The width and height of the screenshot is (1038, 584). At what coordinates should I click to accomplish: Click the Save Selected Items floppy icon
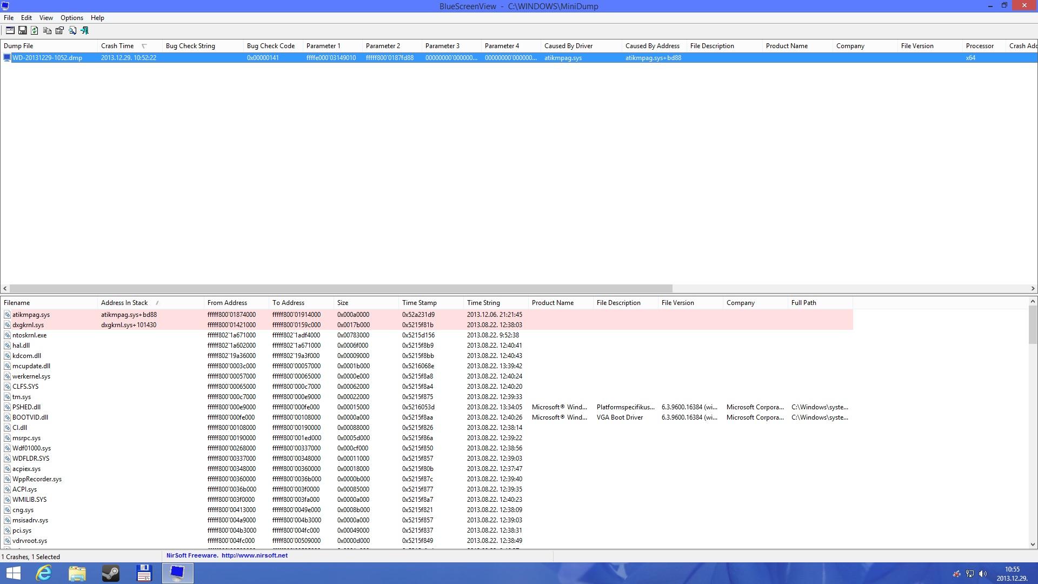[x=22, y=31]
